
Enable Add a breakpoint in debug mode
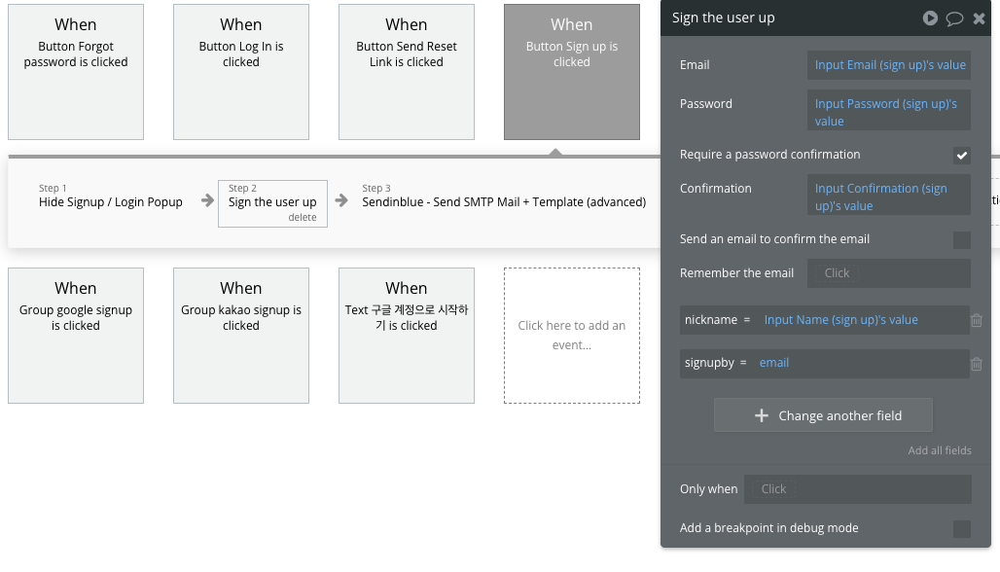point(962,528)
